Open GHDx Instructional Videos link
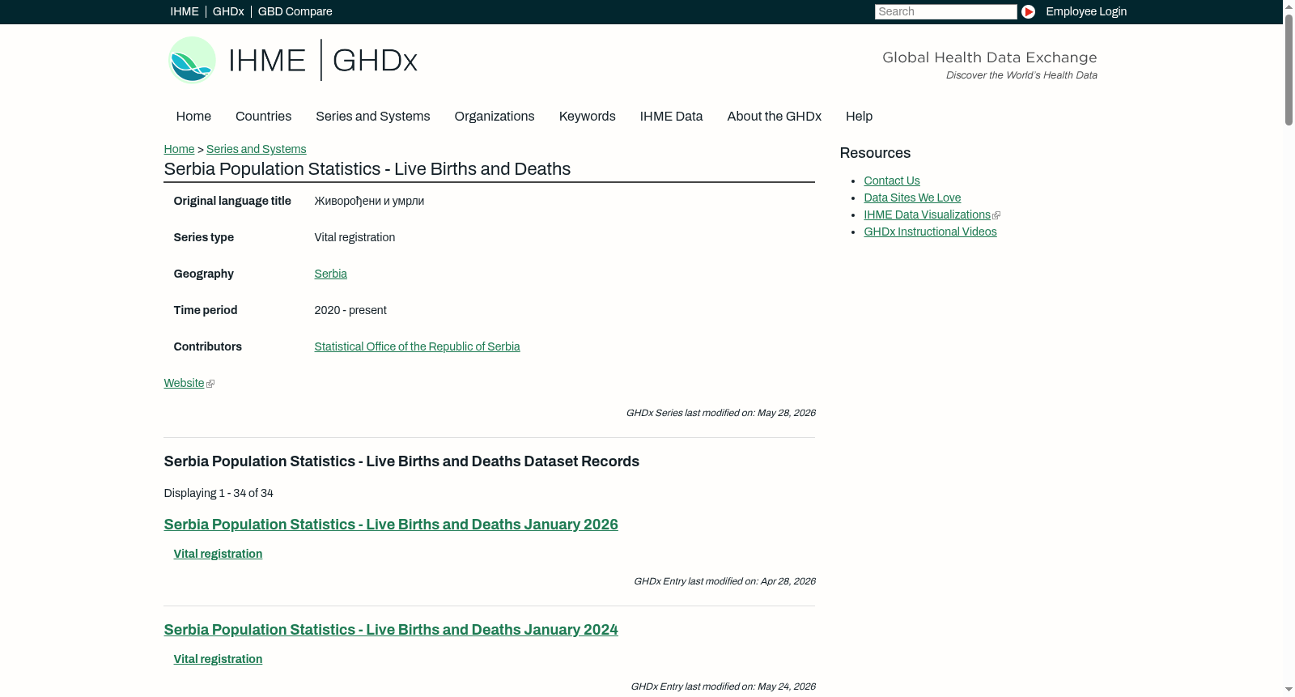Image resolution: width=1295 pixels, height=697 pixels. [931, 232]
